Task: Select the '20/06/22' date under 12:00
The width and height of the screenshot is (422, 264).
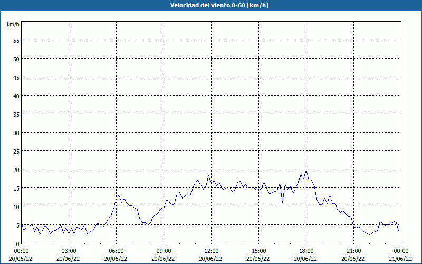Action: [x=210, y=259]
